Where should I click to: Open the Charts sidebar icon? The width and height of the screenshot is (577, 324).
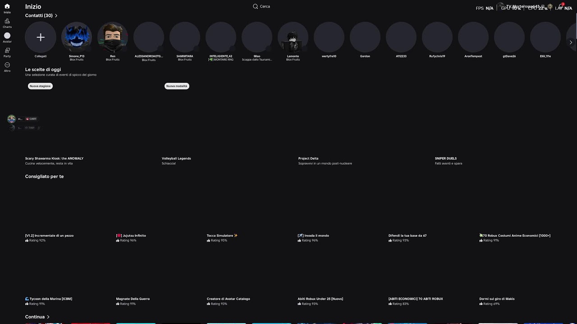click(x=7, y=21)
